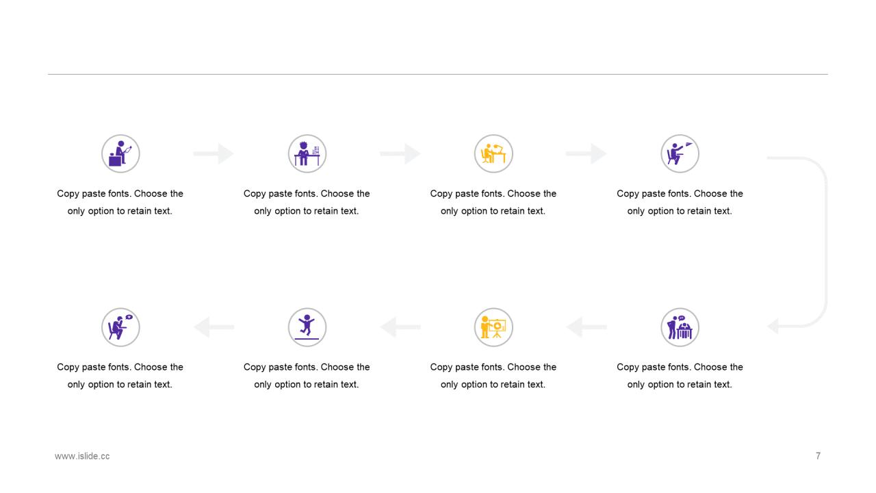Select the left arrow pointing to the speech-bubble icon

(x=214, y=327)
